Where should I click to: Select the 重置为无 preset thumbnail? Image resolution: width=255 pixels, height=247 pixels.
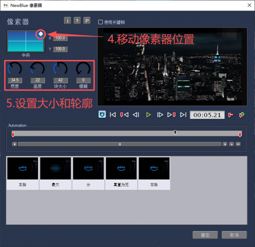121,173
